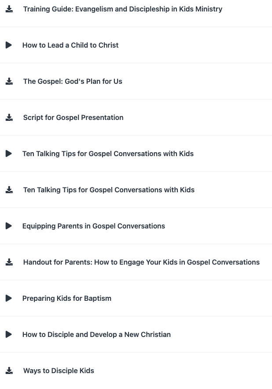Select the Ways to Disciple Kids title
This screenshot has height=389, width=272.
tap(58, 370)
